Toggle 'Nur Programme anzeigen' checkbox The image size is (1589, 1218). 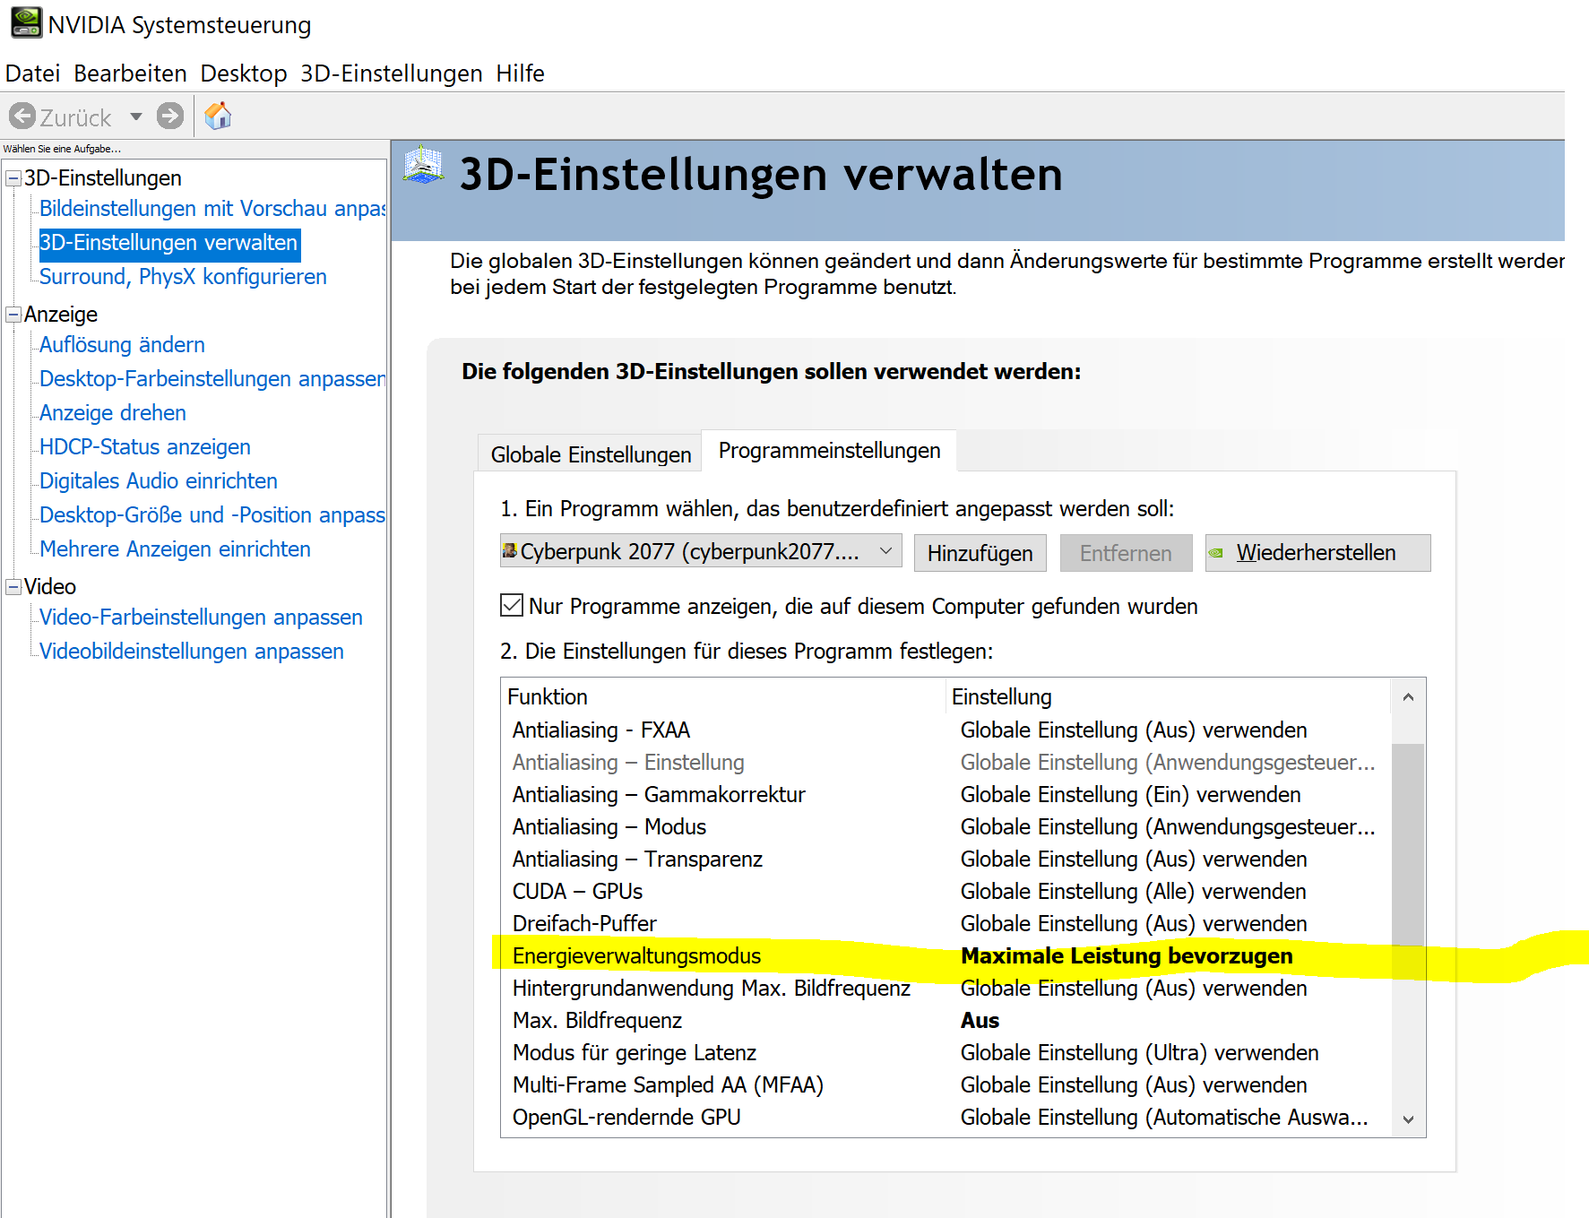click(512, 606)
